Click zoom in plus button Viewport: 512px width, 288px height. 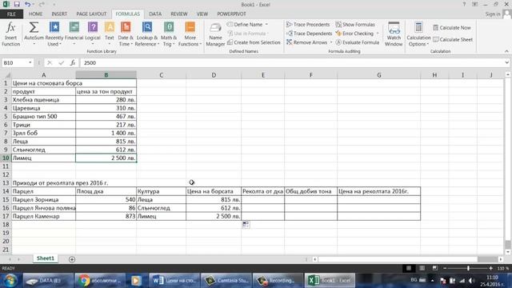coord(490,268)
